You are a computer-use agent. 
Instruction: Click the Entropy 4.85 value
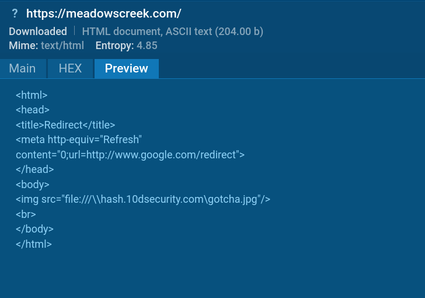(147, 45)
